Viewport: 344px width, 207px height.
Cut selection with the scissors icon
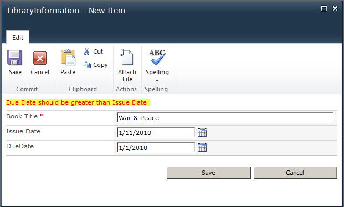point(86,51)
